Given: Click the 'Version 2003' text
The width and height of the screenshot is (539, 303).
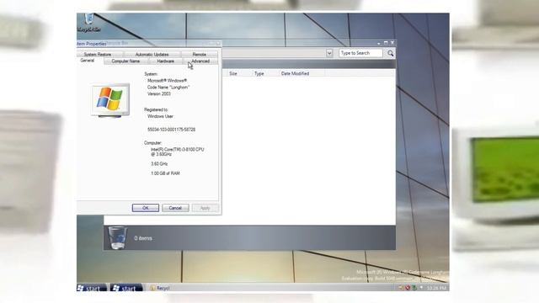Looking at the screenshot, I should tap(159, 93).
